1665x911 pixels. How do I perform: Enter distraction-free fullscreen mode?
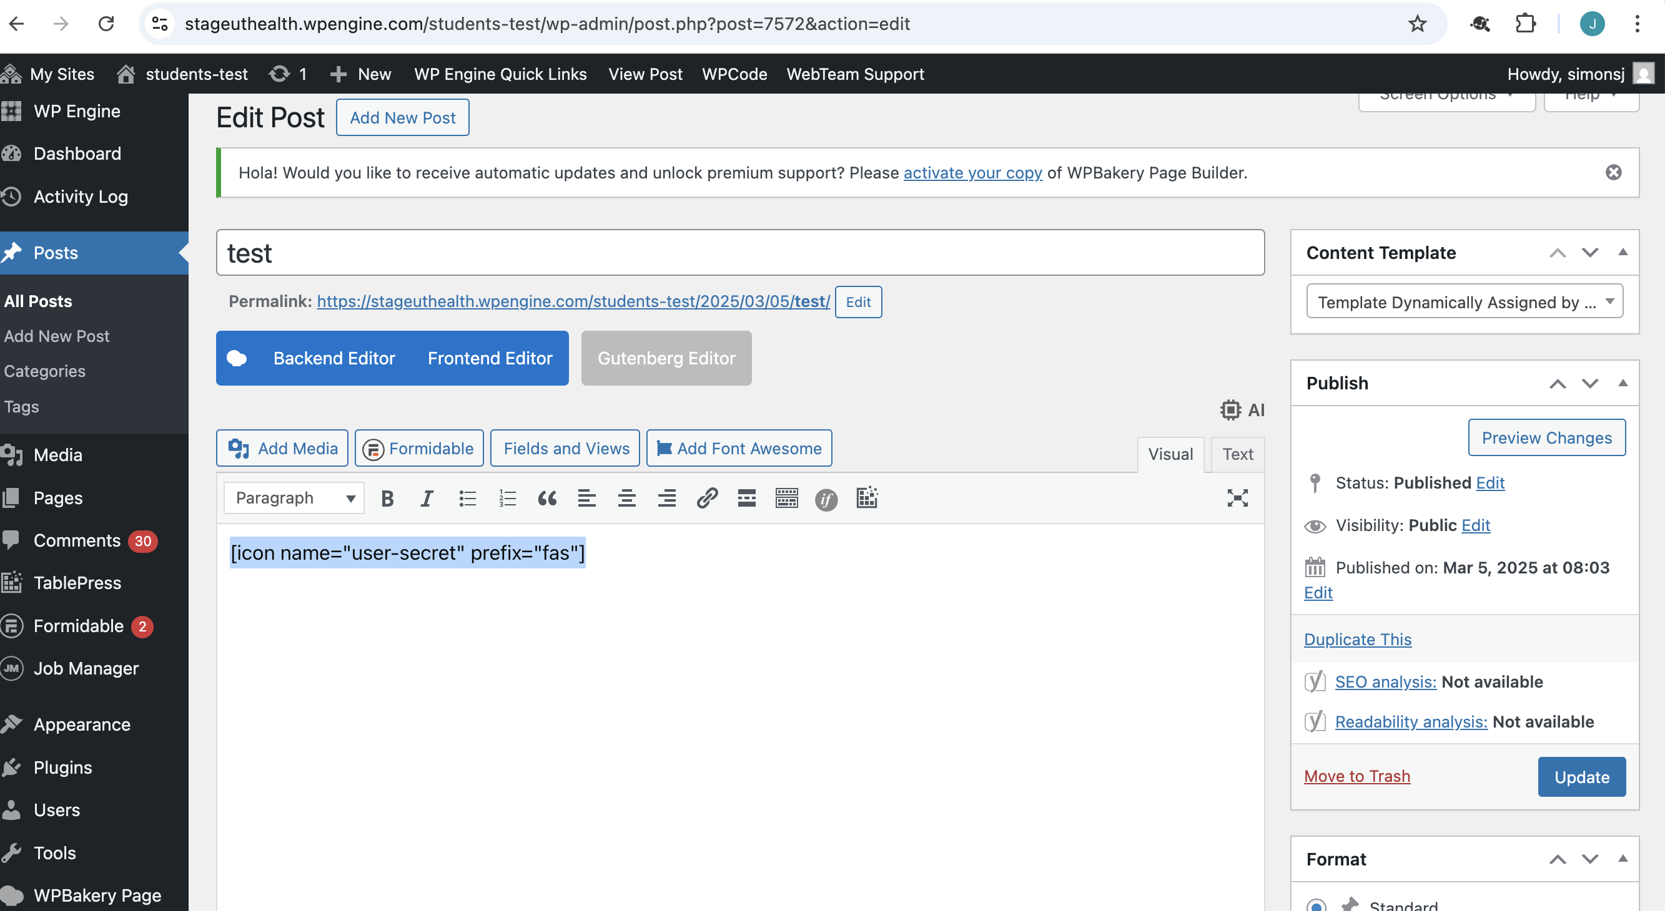(1237, 498)
